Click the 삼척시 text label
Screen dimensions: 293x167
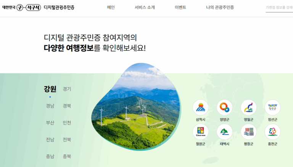[x=201, y=120]
